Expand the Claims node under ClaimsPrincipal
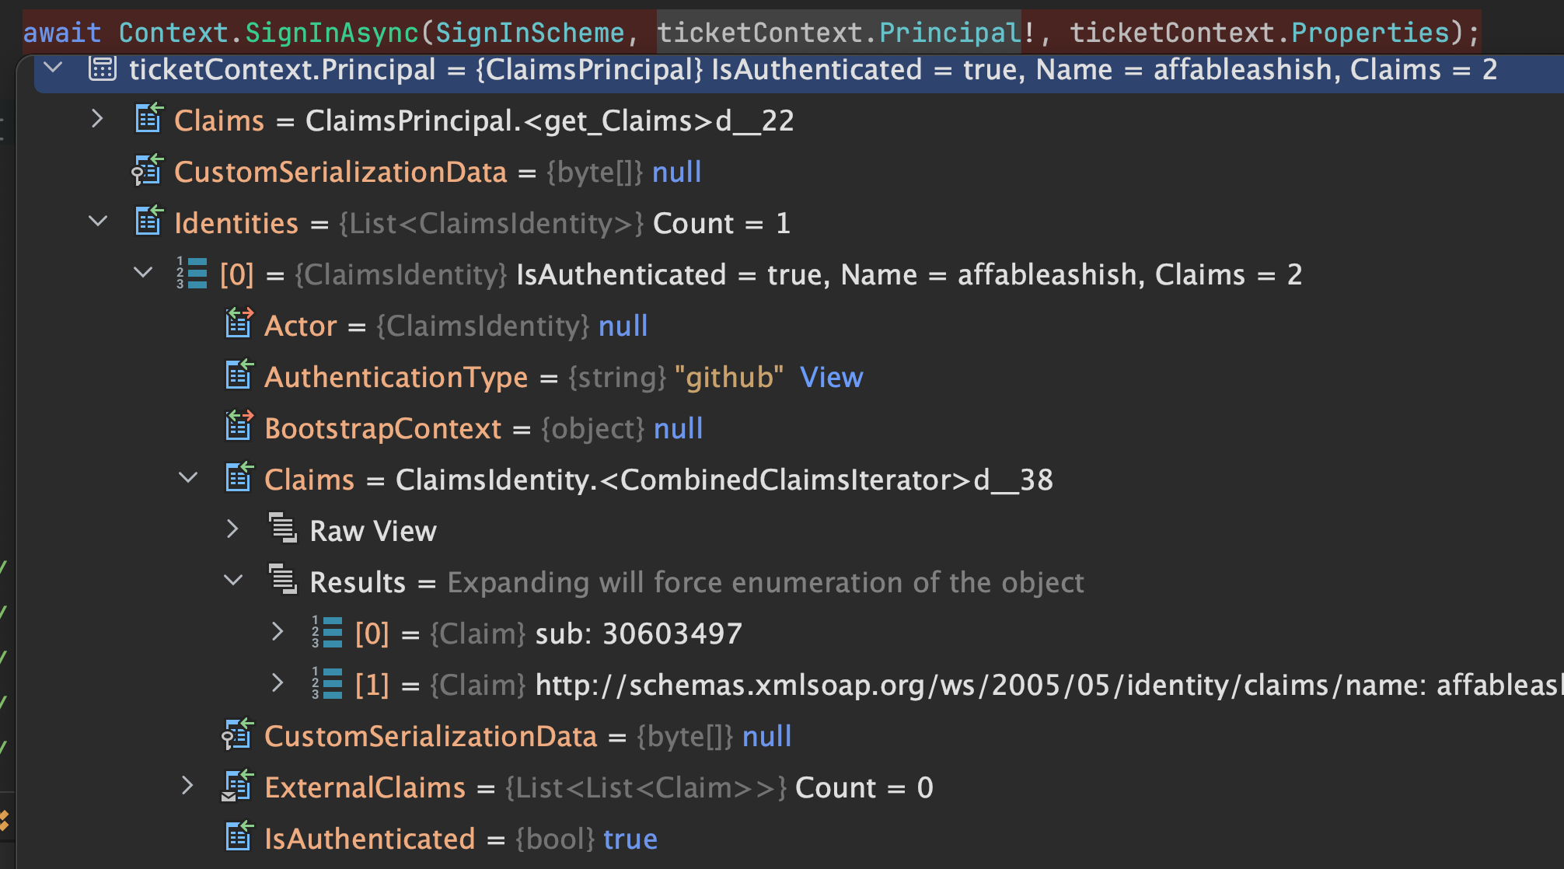Image resolution: width=1564 pixels, height=869 pixels. 96,119
